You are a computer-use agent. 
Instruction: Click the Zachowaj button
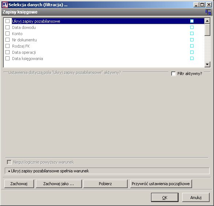coord(19,184)
